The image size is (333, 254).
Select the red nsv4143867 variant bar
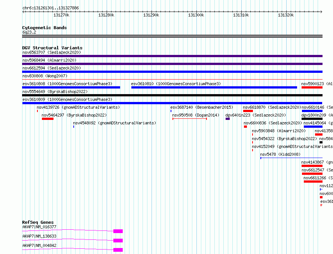point(312,166)
